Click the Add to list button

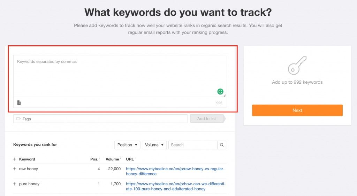tap(206, 119)
